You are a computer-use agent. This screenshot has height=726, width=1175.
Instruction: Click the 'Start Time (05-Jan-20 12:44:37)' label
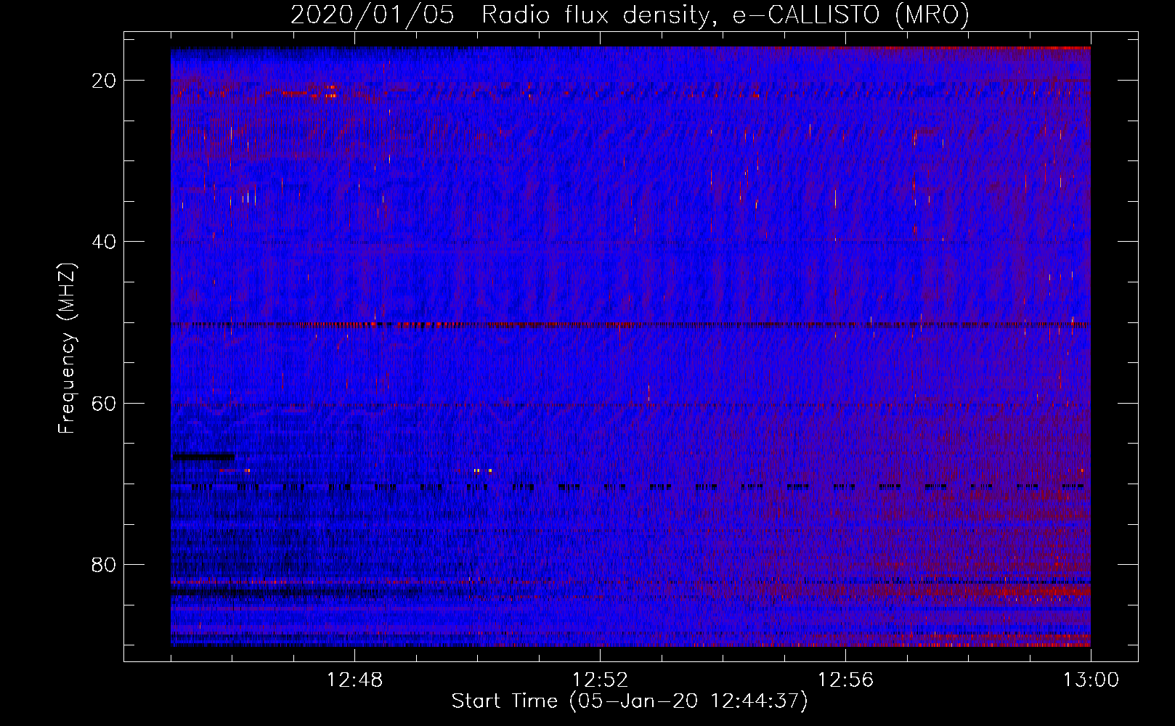click(x=630, y=701)
